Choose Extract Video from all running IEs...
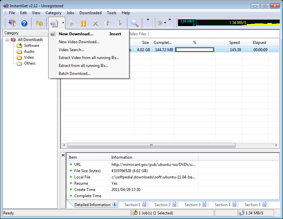 [89, 58]
